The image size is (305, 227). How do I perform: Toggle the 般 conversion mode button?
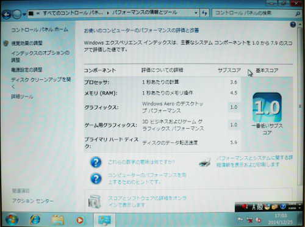[260, 207]
